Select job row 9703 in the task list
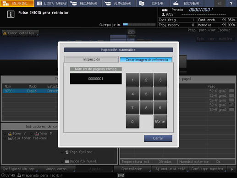 click(30, 91)
